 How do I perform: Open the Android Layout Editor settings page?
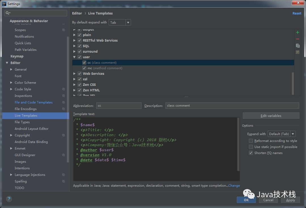click(31, 129)
